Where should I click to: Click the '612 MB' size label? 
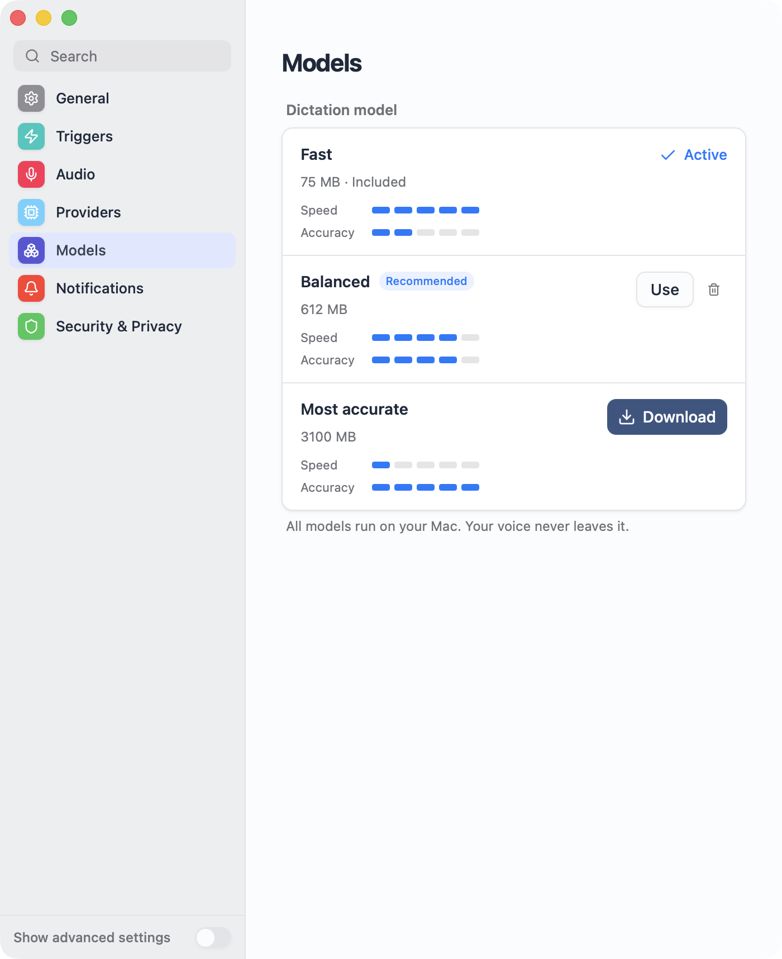pos(324,310)
